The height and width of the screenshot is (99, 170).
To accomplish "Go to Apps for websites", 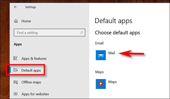I will coord(35,94).
